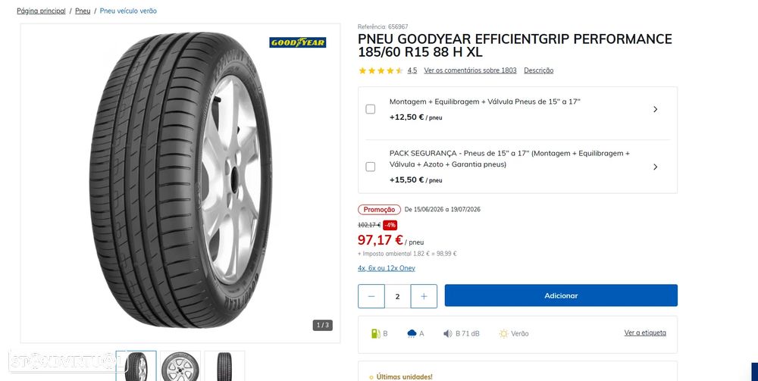This screenshot has width=758, height=381.
Task: Open the 4x, 6x ou 12x Oney link
Action: point(387,268)
